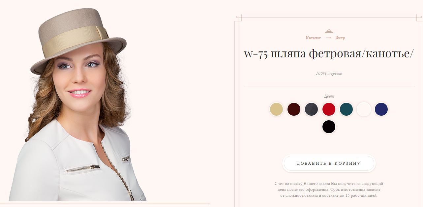This screenshot has height=207, width=423.
Task: Pick the white color swatch
Action: coord(364,109)
